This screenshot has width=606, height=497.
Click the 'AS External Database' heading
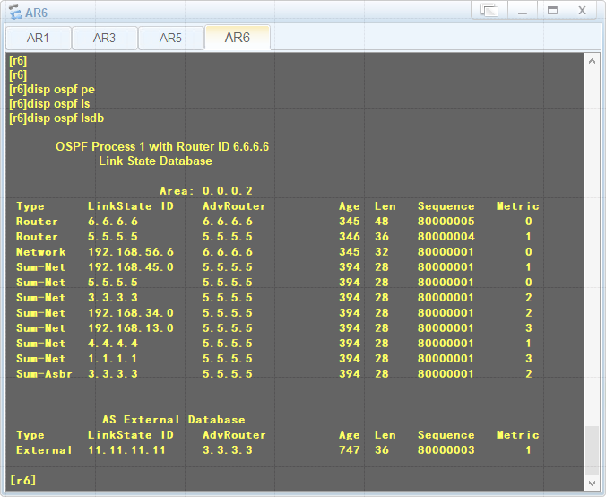(173, 419)
